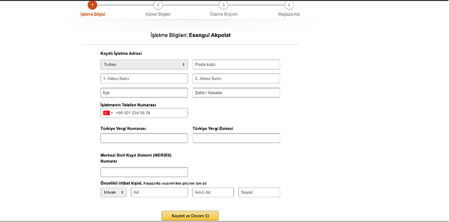The image size is (449, 222).
Task: Click step 1 circle İşletme Bilgisi
Action: pyautogui.click(x=92, y=5)
